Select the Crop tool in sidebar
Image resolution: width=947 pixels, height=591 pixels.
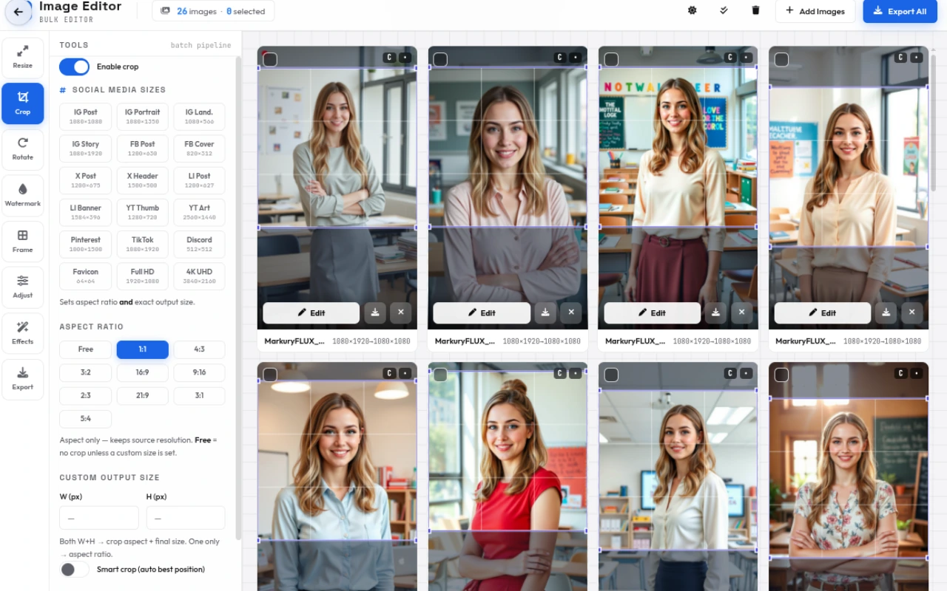(x=23, y=103)
